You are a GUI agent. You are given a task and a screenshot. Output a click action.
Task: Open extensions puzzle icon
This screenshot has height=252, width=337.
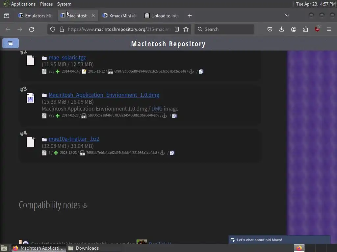click(305, 29)
